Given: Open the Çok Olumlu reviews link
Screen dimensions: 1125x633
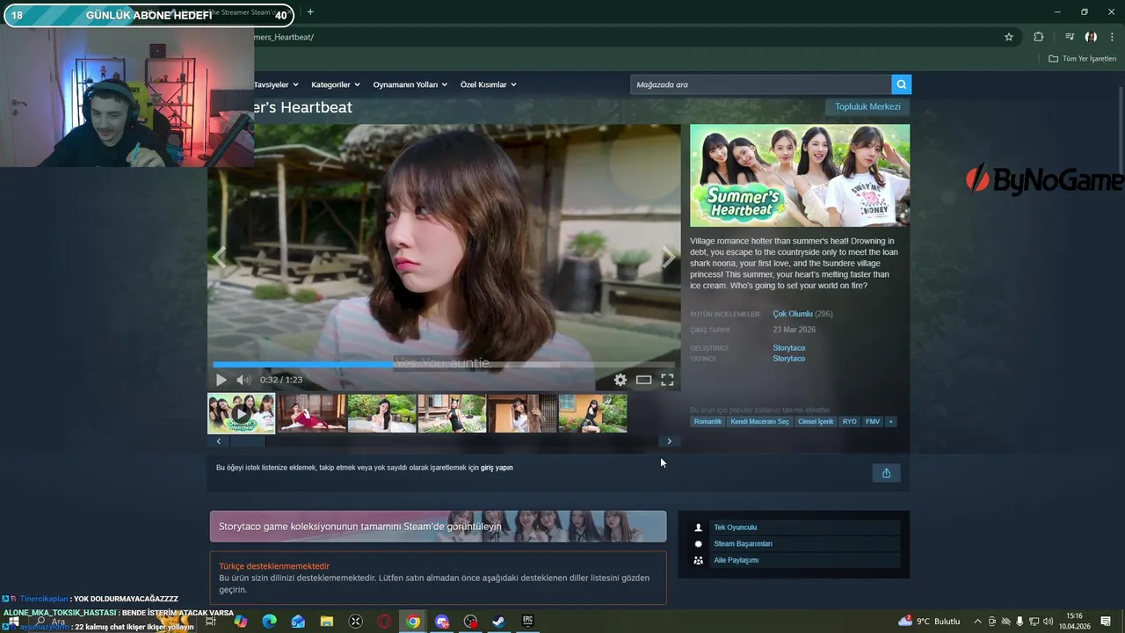Looking at the screenshot, I should (x=793, y=314).
